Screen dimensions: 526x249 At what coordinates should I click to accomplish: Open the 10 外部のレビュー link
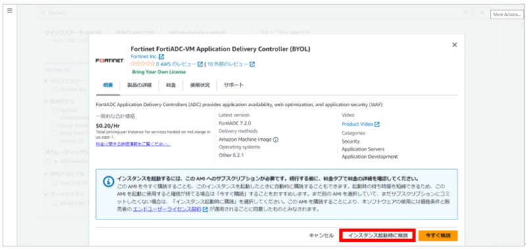pyautogui.click(x=227, y=64)
